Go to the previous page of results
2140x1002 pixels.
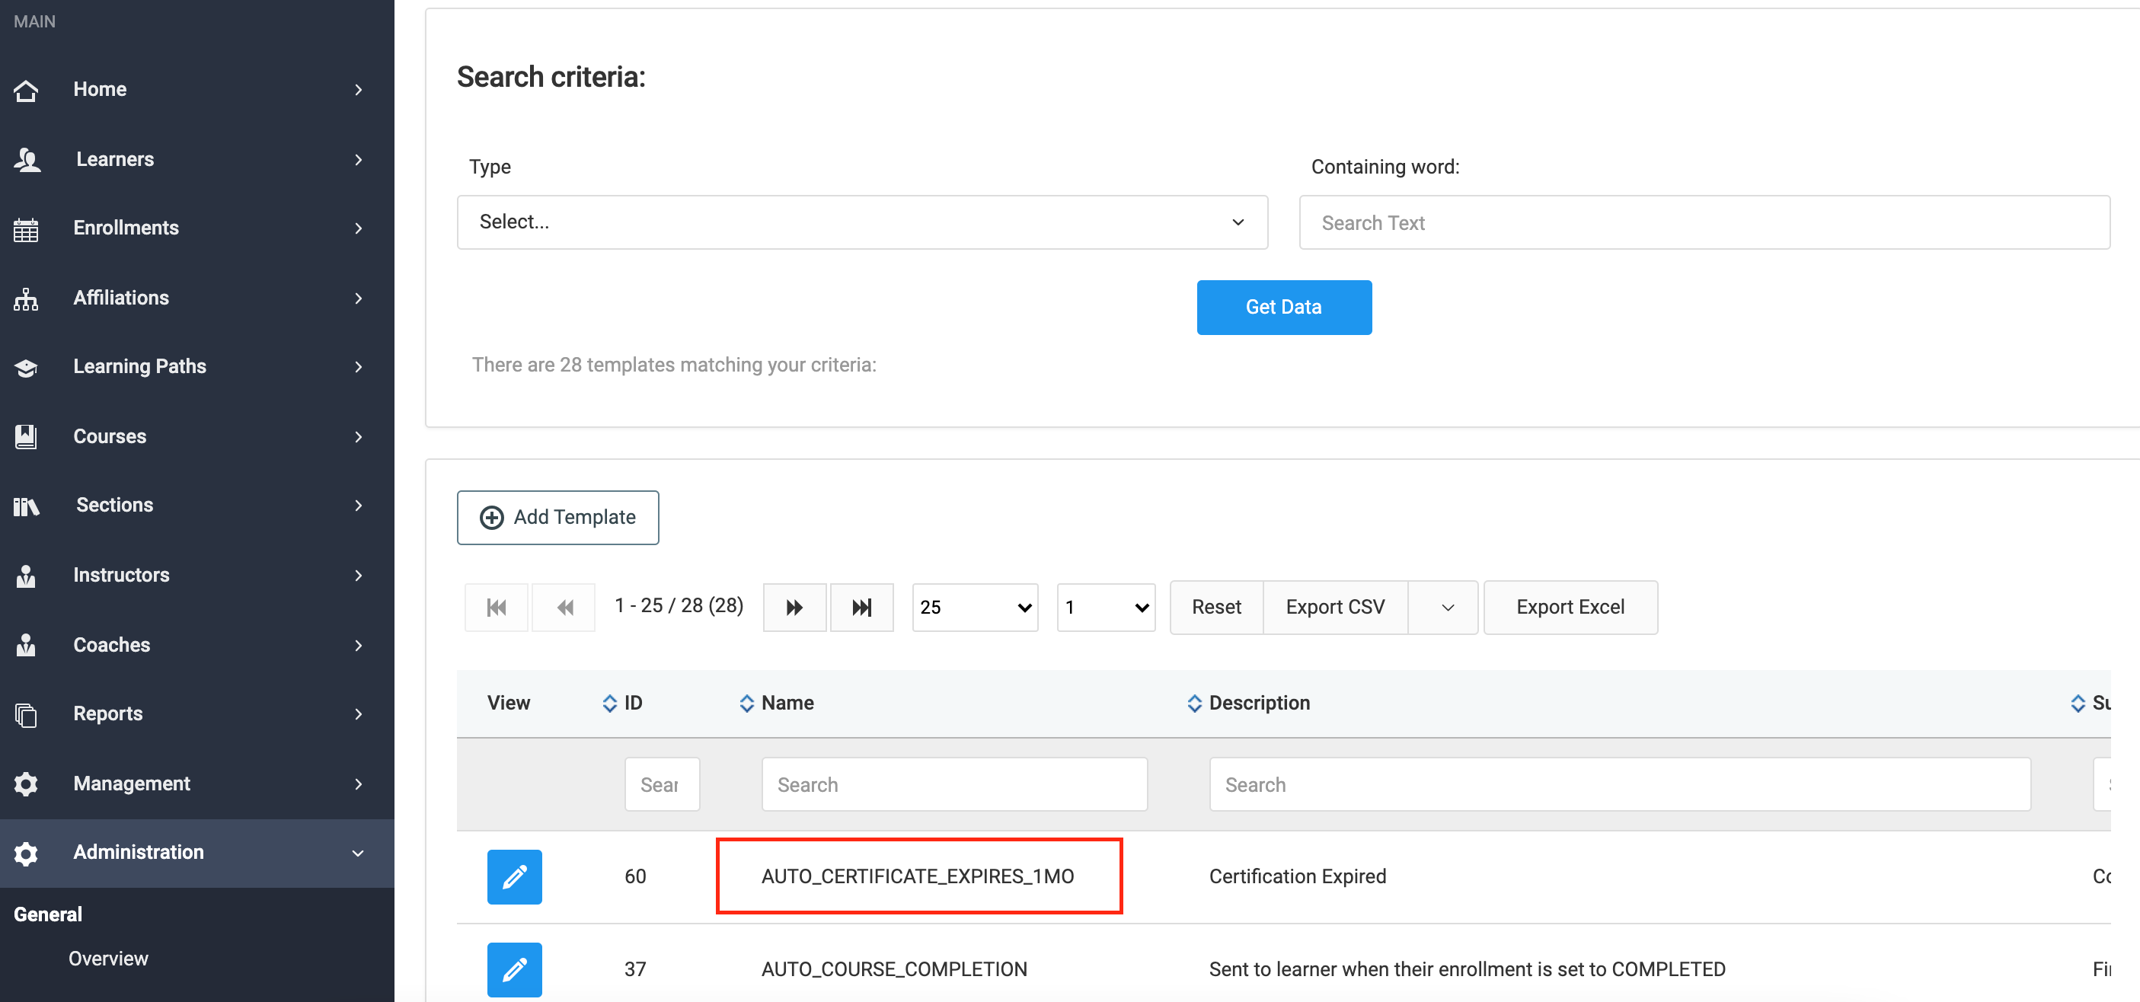564,608
